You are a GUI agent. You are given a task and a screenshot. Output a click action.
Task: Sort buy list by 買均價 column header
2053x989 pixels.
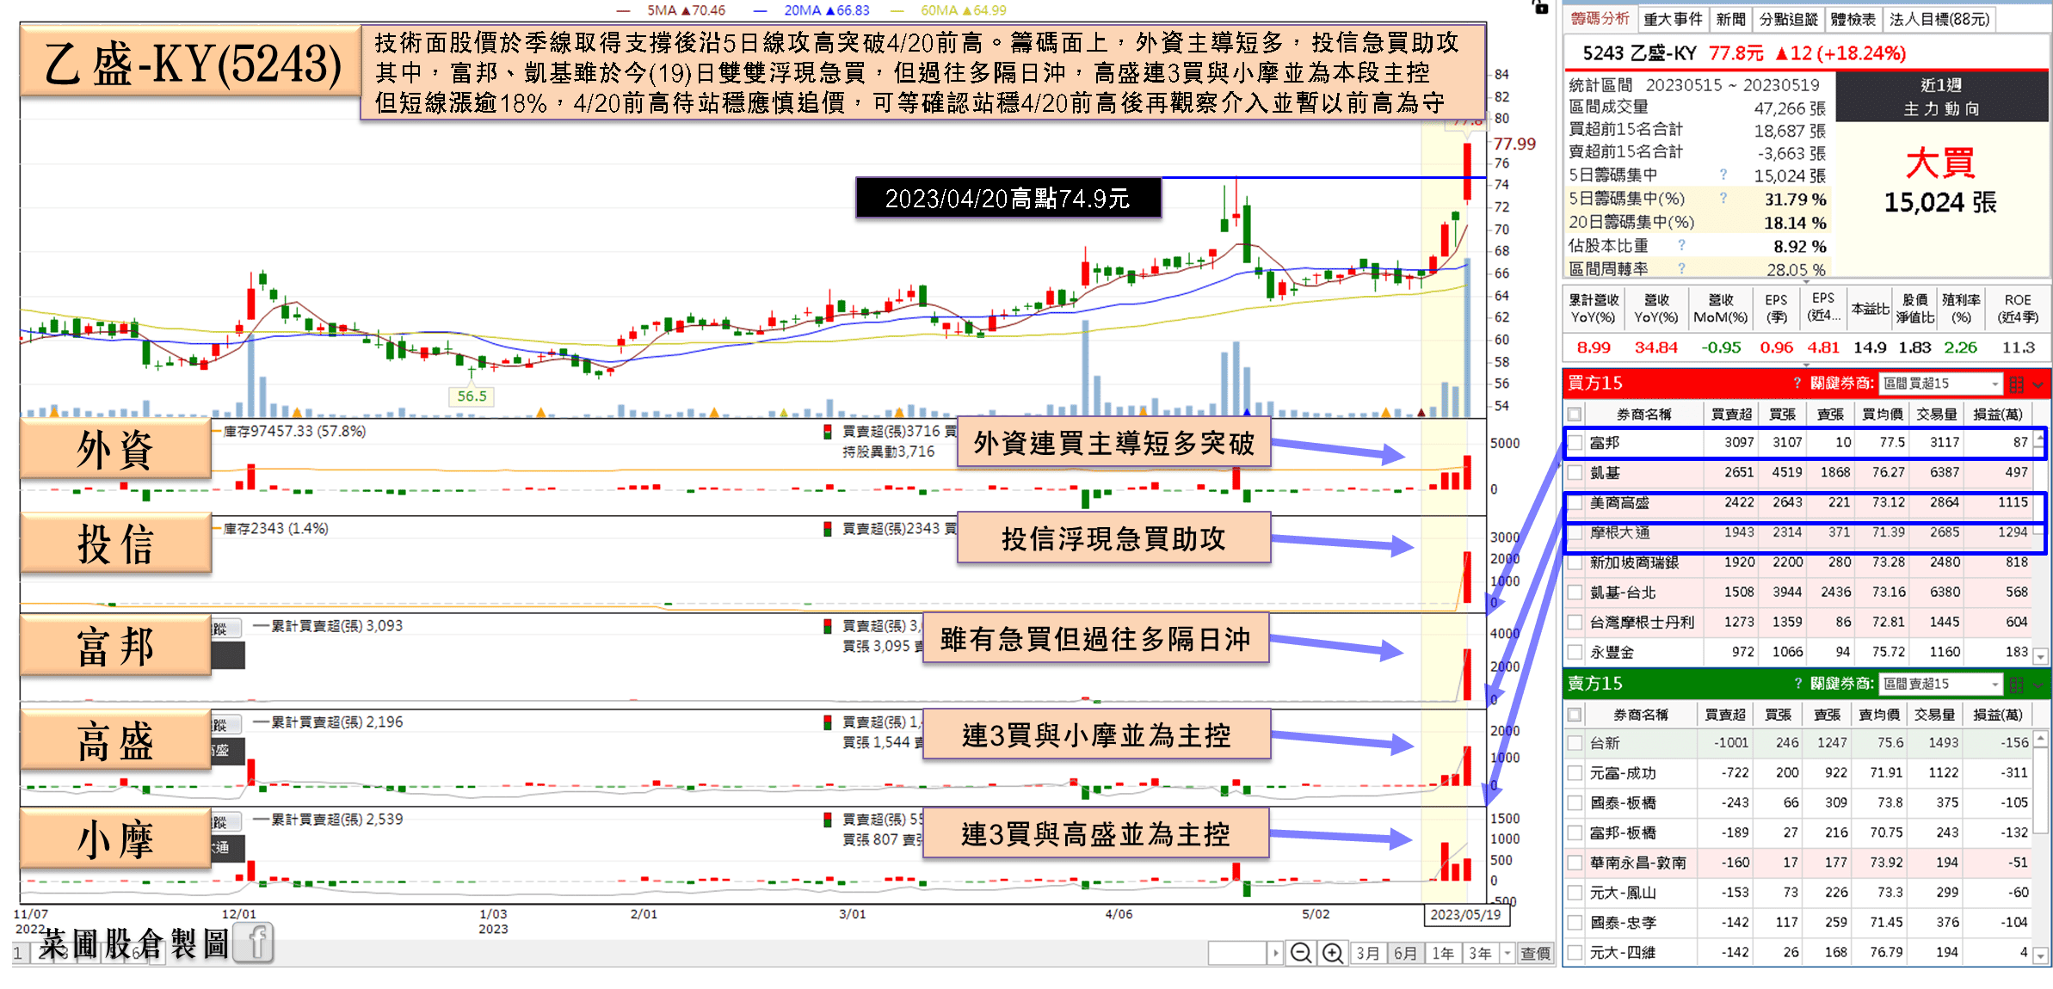point(1883,414)
